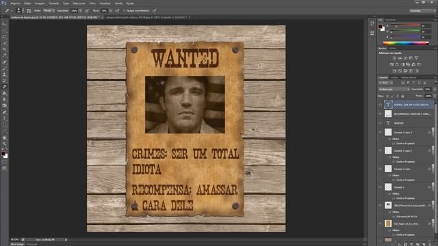
Task: Hide the Camada 1 layer
Action: (381, 187)
